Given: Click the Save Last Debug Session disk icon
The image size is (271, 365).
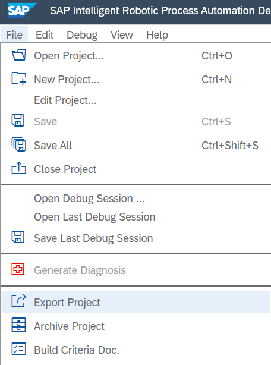Looking at the screenshot, I should coord(18,237).
